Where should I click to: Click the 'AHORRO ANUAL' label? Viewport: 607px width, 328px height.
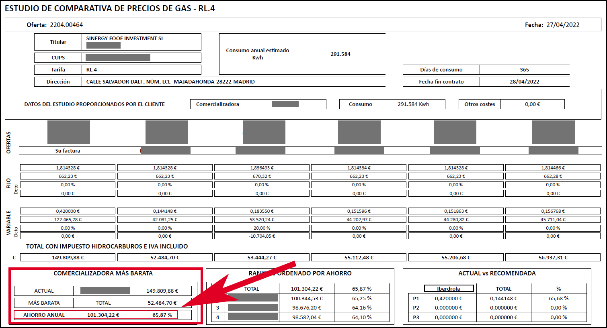click(x=44, y=315)
